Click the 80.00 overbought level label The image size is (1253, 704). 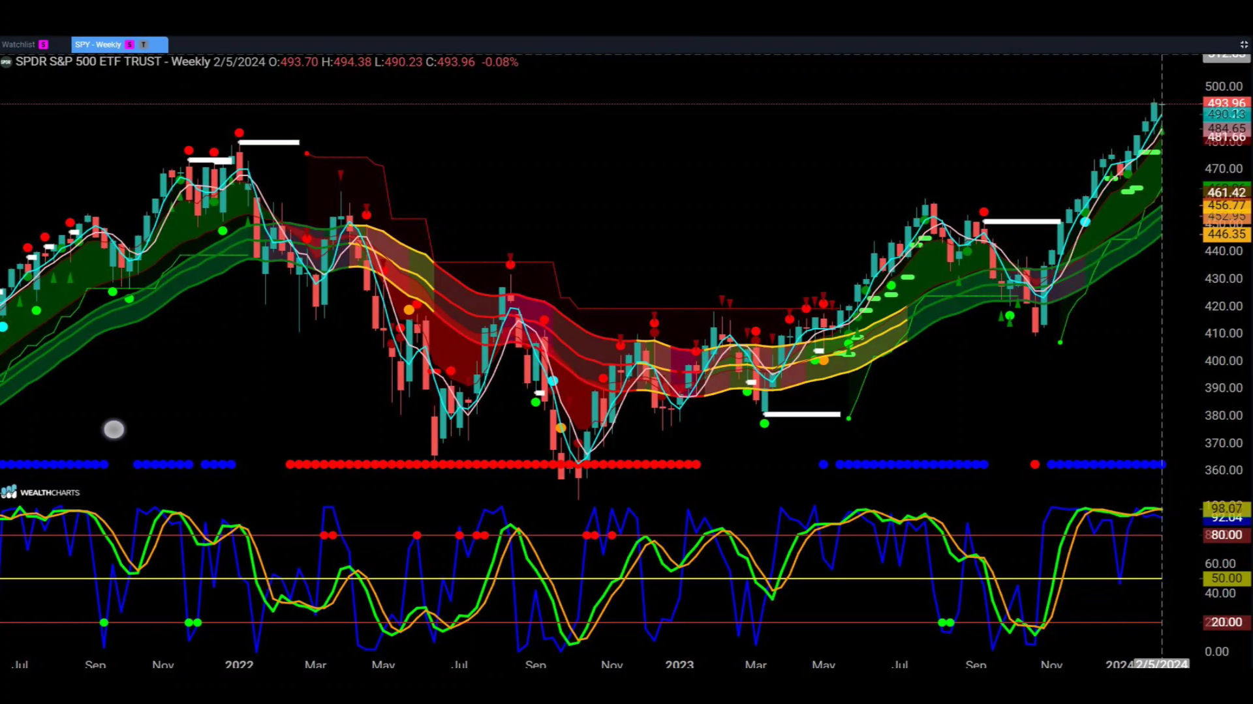coord(1226,535)
